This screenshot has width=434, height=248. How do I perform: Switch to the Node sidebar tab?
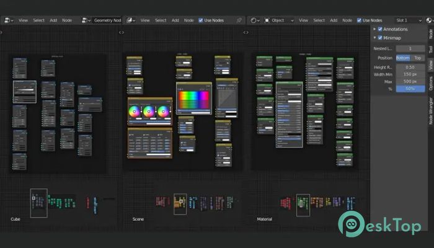pyautogui.click(x=431, y=33)
